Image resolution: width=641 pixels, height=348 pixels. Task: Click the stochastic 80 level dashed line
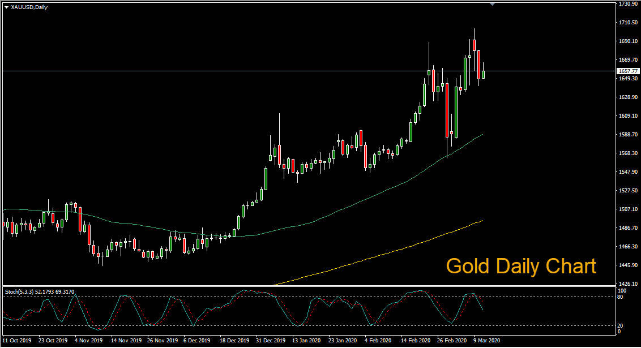(309, 297)
